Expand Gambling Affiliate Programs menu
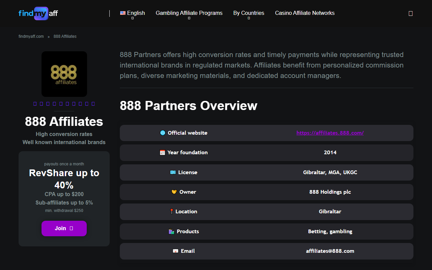432x270 pixels. point(189,13)
